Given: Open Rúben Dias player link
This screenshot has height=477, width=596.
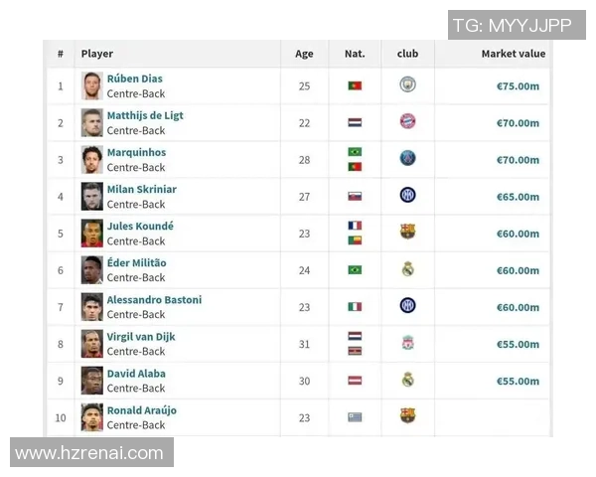Looking at the screenshot, I should coord(135,79).
